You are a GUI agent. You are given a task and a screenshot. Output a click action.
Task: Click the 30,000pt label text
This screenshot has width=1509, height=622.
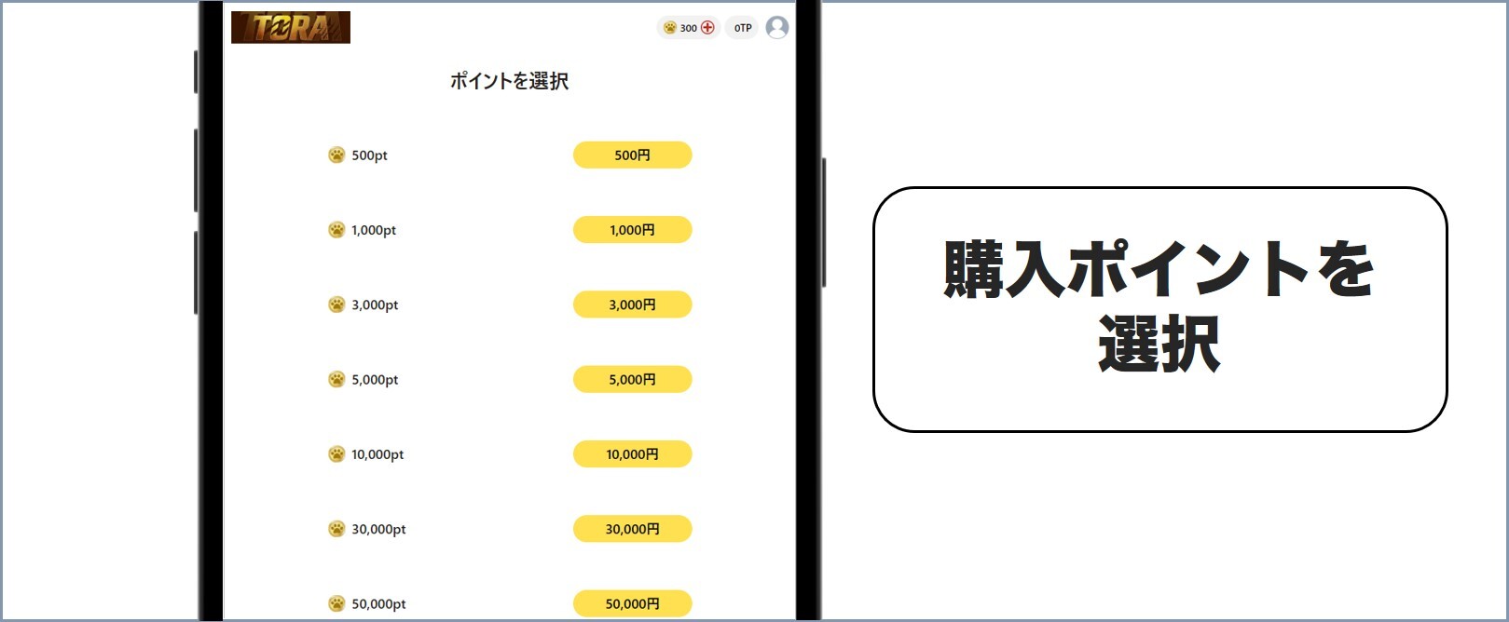pyautogui.click(x=378, y=529)
